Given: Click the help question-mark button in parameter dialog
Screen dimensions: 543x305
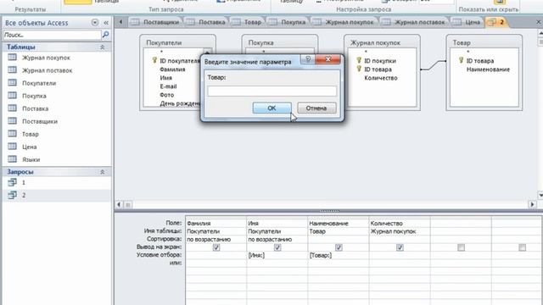Looking at the screenshot, I should pyautogui.click(x=308, y=59).
